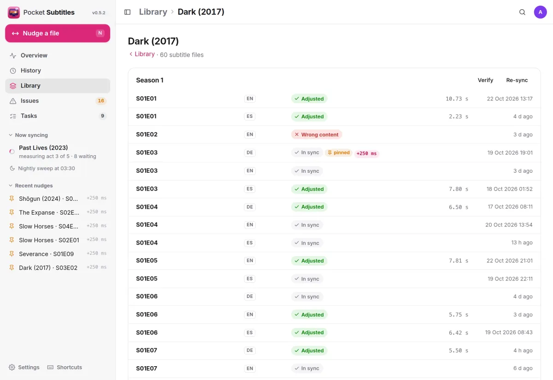The height and width of the screenshot is (380, 553).
Task: Open Past Lives (2023) syncing item
Action: [x=58, y=152]
